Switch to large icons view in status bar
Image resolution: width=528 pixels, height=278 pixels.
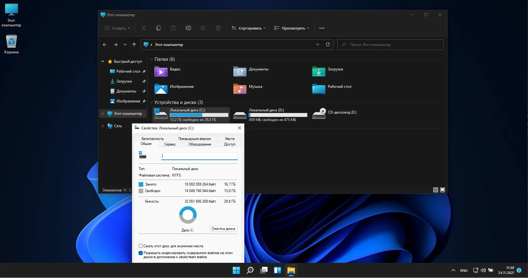[x=443, y=190]
